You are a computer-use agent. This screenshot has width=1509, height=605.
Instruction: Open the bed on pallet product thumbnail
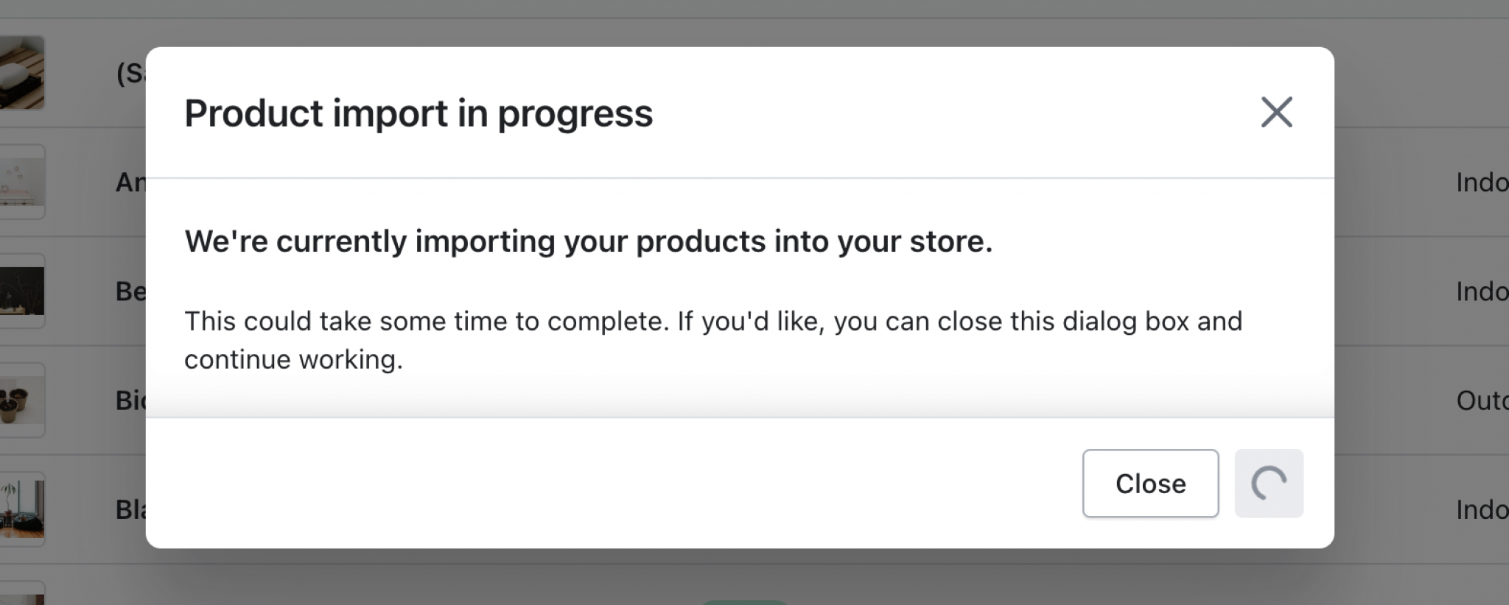pyautogui.click(x=22, y=73)
